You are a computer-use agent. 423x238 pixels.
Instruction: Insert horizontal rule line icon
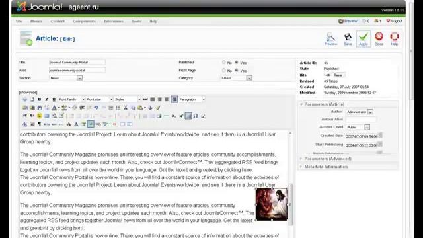pyautogui.click(x=167, y=116)
